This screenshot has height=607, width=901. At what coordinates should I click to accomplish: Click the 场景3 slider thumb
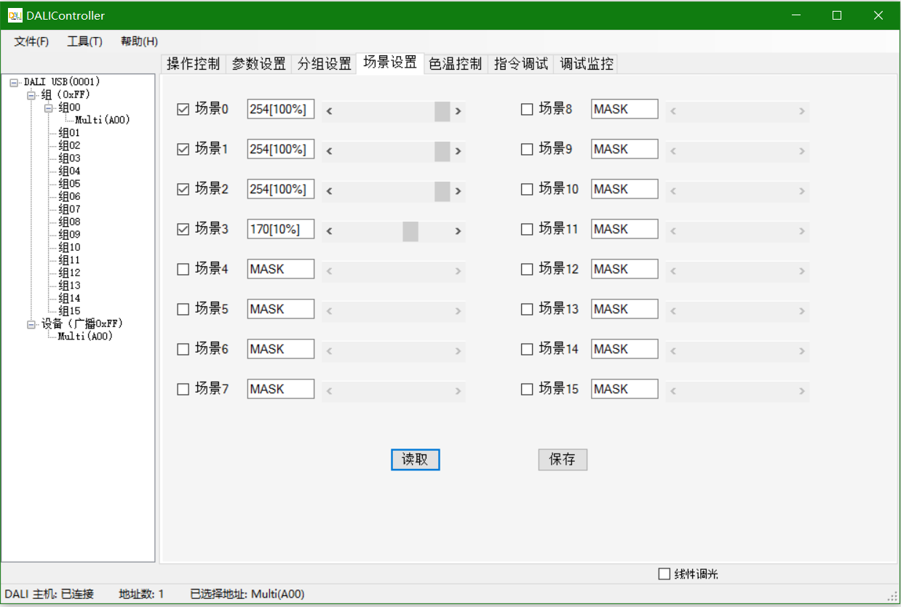(410, 231)
